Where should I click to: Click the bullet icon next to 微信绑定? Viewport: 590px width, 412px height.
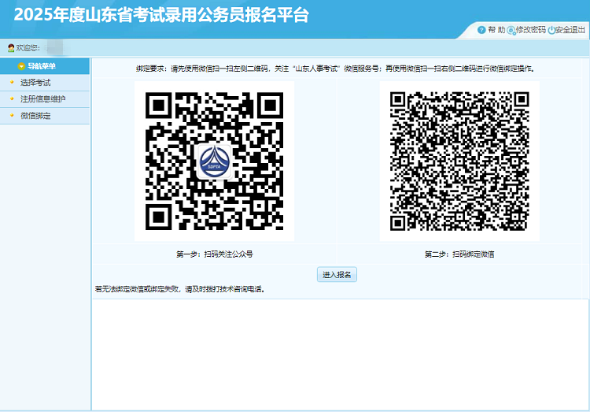click(12, 115)
